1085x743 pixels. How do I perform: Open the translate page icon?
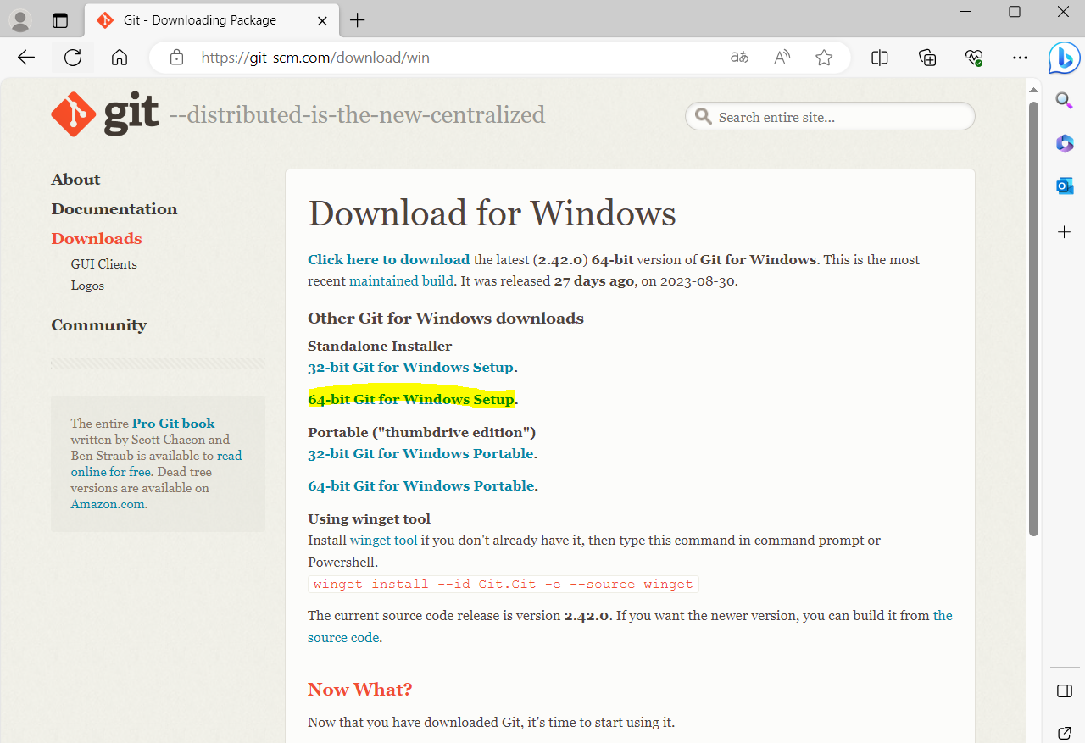point(739,58)
